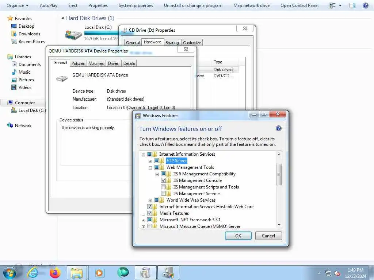Open Customize tab in CD Drive Properties
Image resolution: width=374 pixels, height=280 pixels.
[x=192, y=43]
